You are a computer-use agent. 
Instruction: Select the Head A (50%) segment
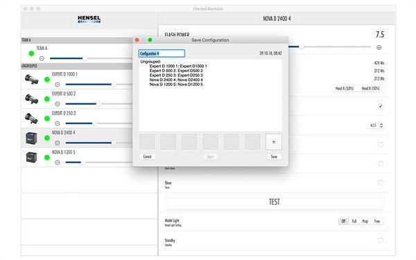(x=345, y=88)
